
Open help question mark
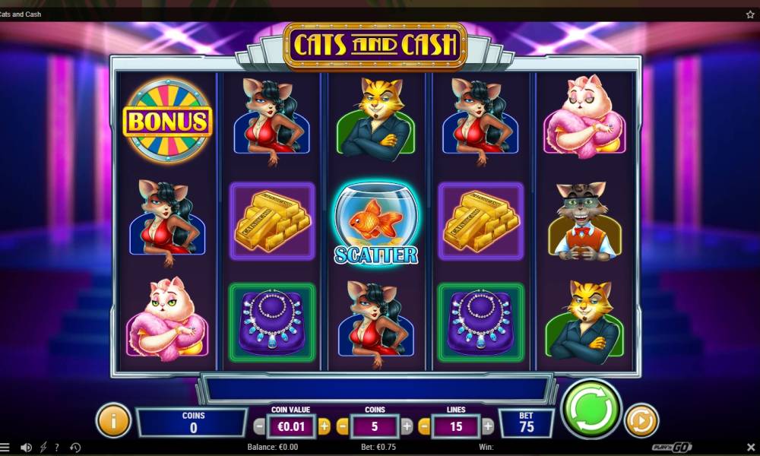point(57,448)
